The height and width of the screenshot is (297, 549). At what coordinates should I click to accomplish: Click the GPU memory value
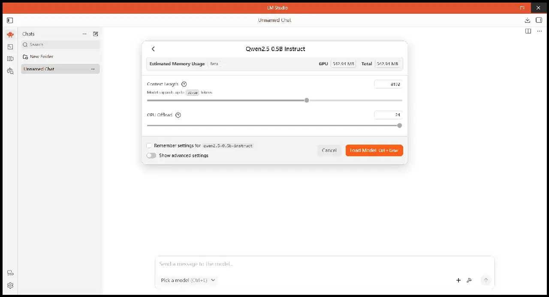[x=343, y=64]
